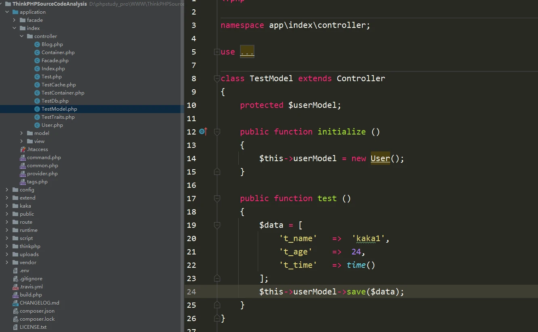Expand the facade folder
The height and width of the screenshot is (332, 538).
tap(15, 20)
